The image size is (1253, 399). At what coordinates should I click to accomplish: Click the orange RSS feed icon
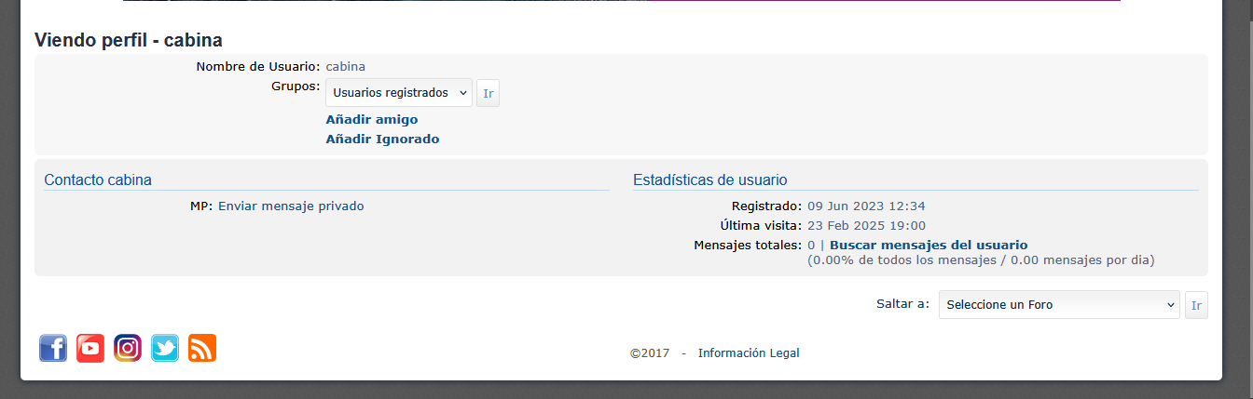[x=202, y=348]
